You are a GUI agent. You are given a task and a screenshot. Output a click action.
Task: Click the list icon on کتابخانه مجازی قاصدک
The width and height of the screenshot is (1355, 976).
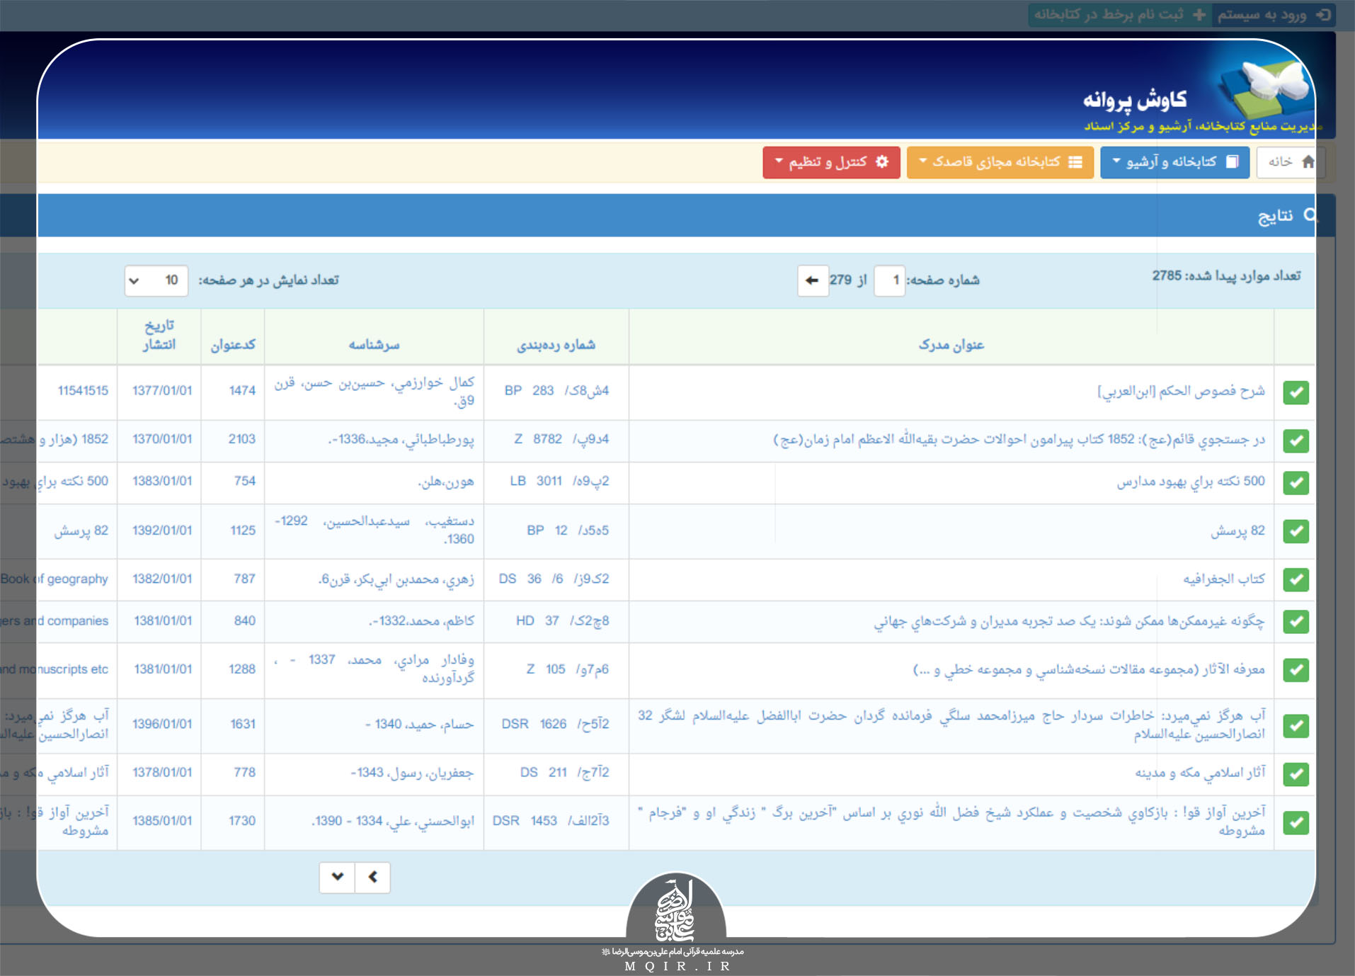[1075, 162]
